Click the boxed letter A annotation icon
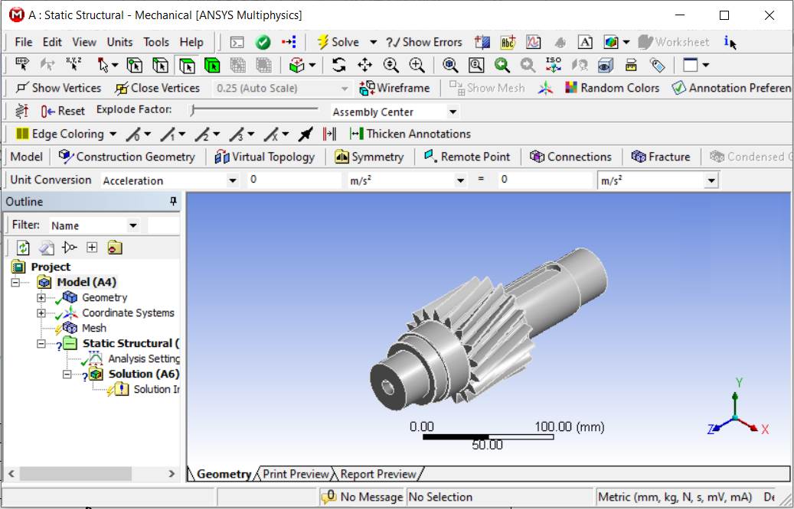 pyautogui.click(x=585, y=43)
